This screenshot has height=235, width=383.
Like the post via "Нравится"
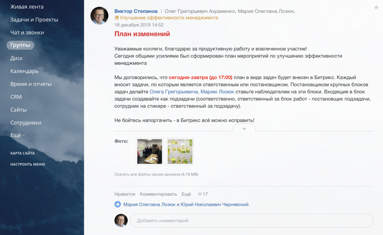[x=124, y=194]
